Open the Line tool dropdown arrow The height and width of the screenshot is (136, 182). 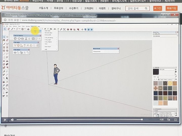pos(14,29)
